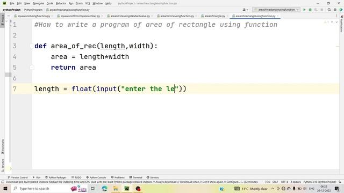Toggle tool window quick access icon bottom-left
This screenshot has height=193, width=344.
(3, 182)
